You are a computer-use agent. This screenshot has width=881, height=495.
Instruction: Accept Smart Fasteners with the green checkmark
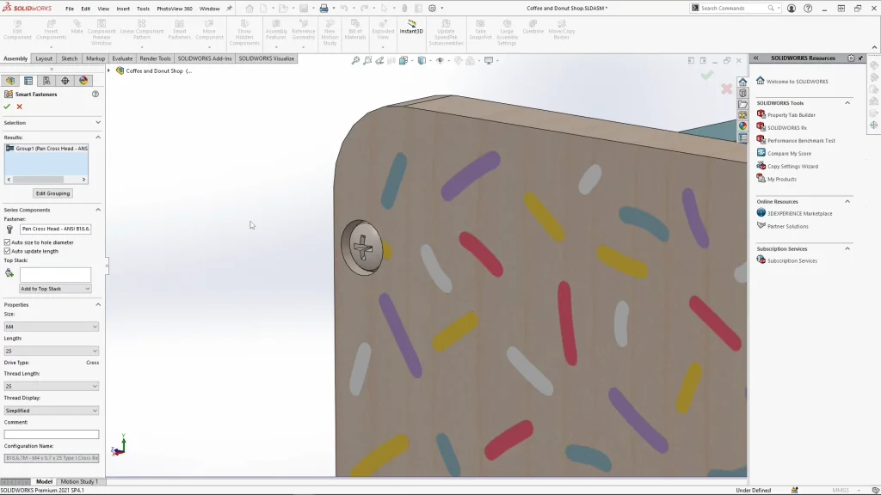(7, 107)
